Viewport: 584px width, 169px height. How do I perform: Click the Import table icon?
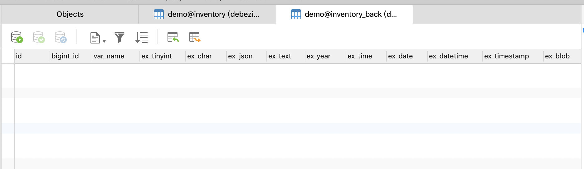pos(173,37)
